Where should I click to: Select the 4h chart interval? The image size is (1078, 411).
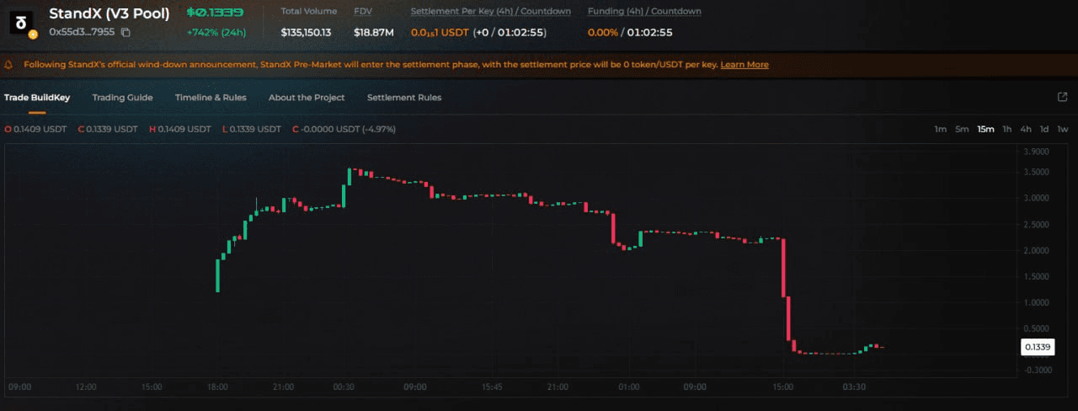[x=1026, y=129]
